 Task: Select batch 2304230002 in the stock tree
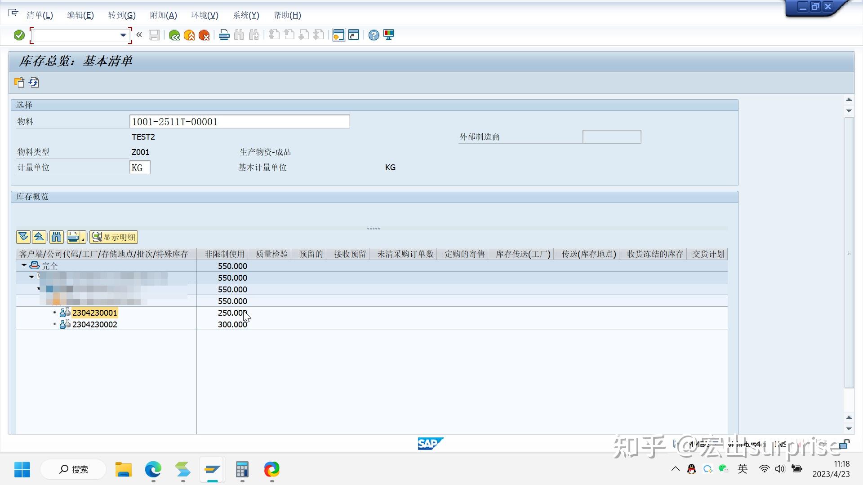pyautogui.click(x=94, y=324)
